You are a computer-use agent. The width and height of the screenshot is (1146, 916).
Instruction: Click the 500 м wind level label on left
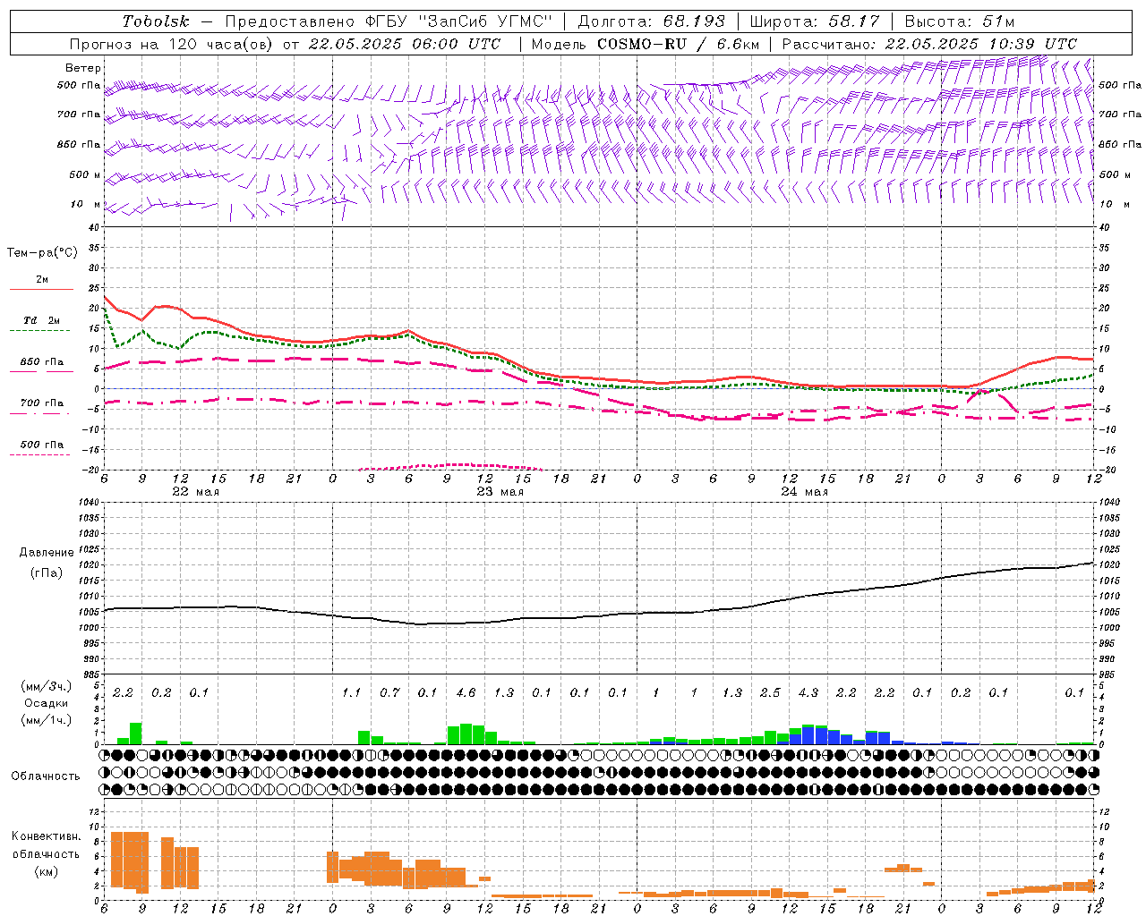(85, 175)
